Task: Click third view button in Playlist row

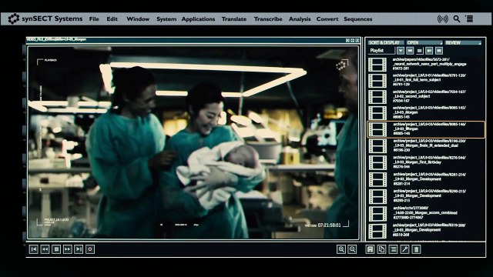Action: pos(429,50)
